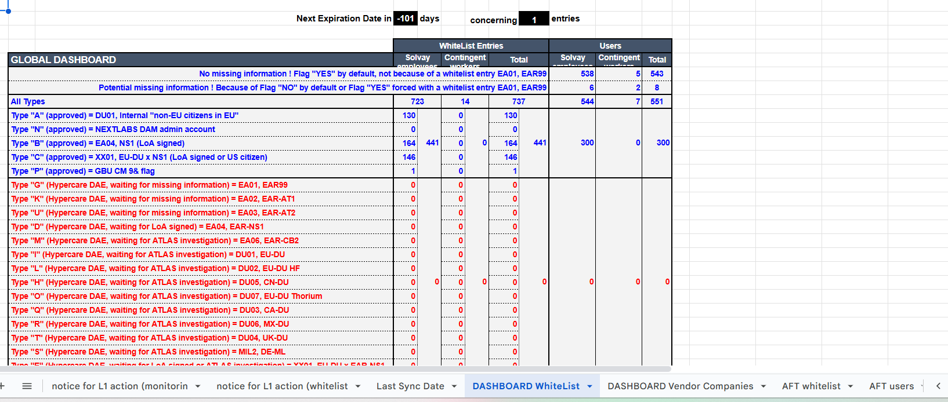Click the -101 days expiration cell
948x402 pixels.
click(x=405, y=19)
